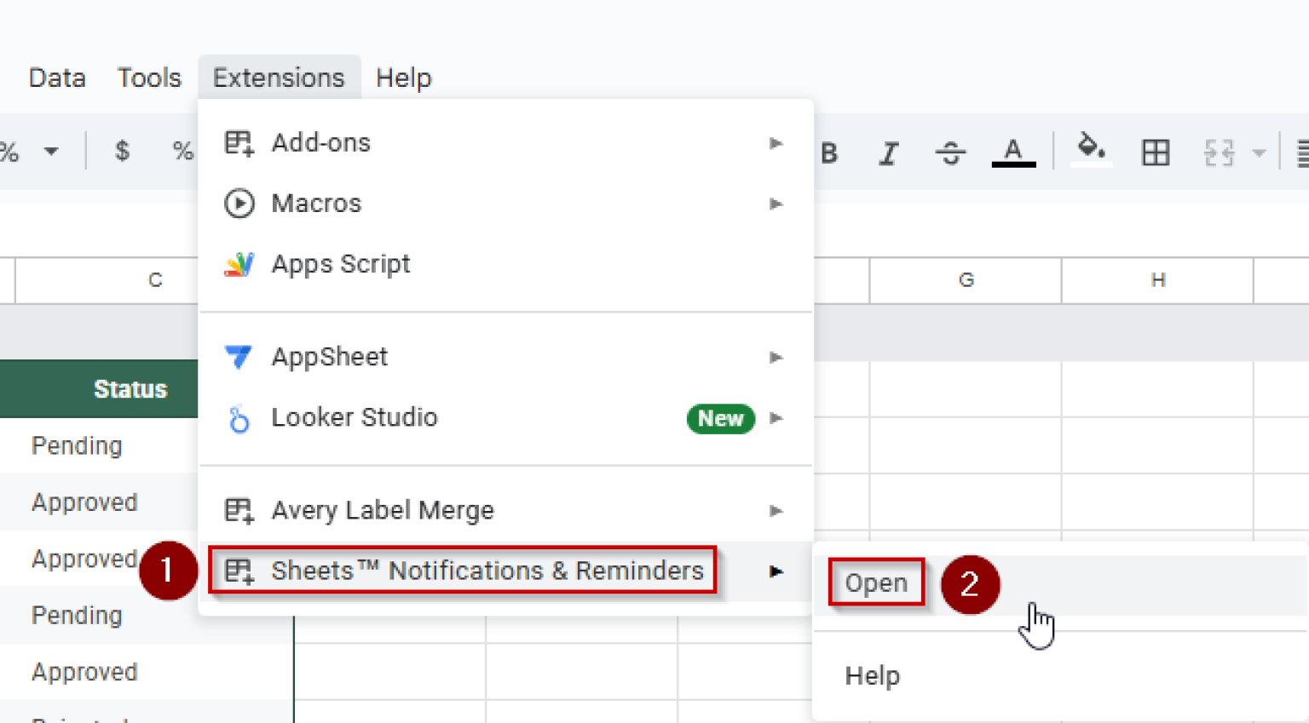Open the Tools menu
The width and height of the screenshot is (1309, 723).
(x=148, y=77)
